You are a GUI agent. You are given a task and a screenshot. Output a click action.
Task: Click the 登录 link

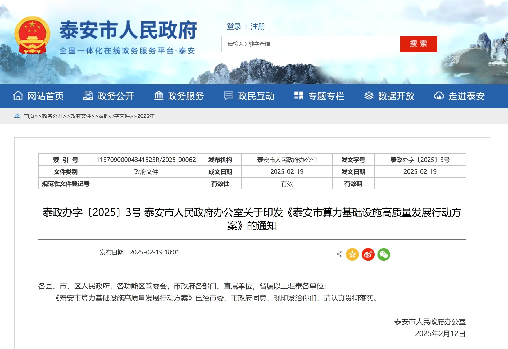[x=234, y=26]
